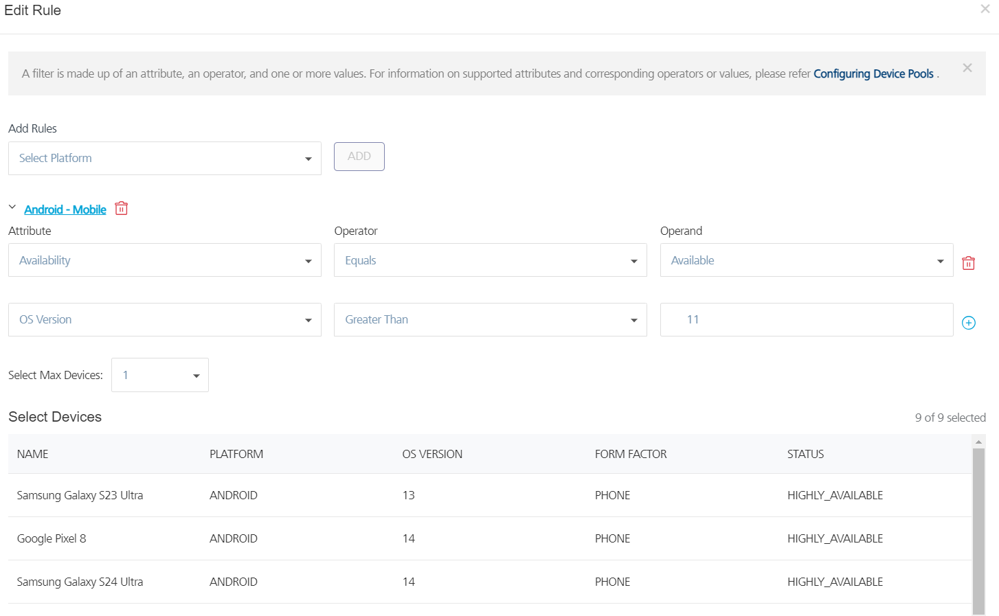Open the Availability attribute dropdown
This screenshot has width=999, height=616.
[164, 260]
